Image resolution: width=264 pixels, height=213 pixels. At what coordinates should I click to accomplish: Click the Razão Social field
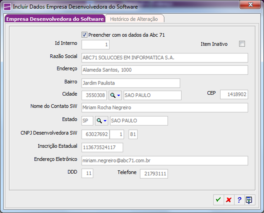click(165, 58)
